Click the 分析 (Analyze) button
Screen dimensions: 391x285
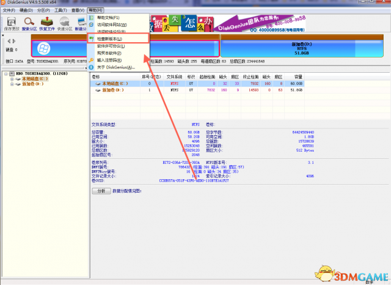(101, 191)
